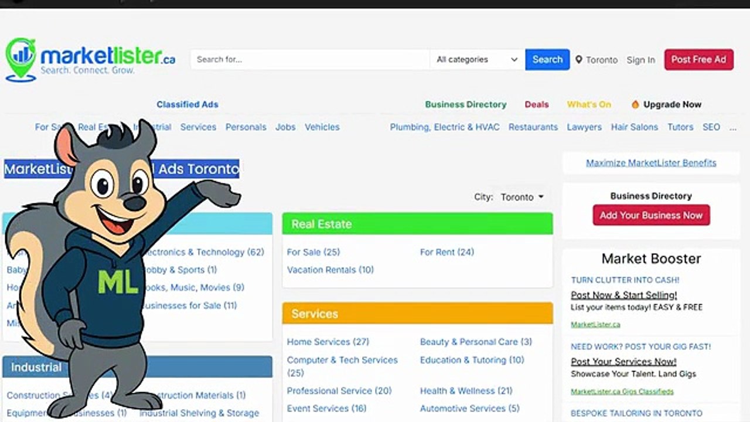Click 'MarketLister.ca Gigs Classifieds' link

click(x=622, y=391)
